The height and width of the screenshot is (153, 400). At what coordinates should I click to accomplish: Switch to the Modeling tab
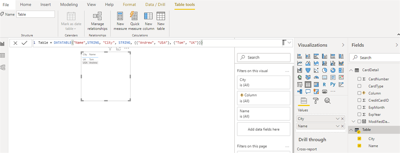click(x=69, y=5)
